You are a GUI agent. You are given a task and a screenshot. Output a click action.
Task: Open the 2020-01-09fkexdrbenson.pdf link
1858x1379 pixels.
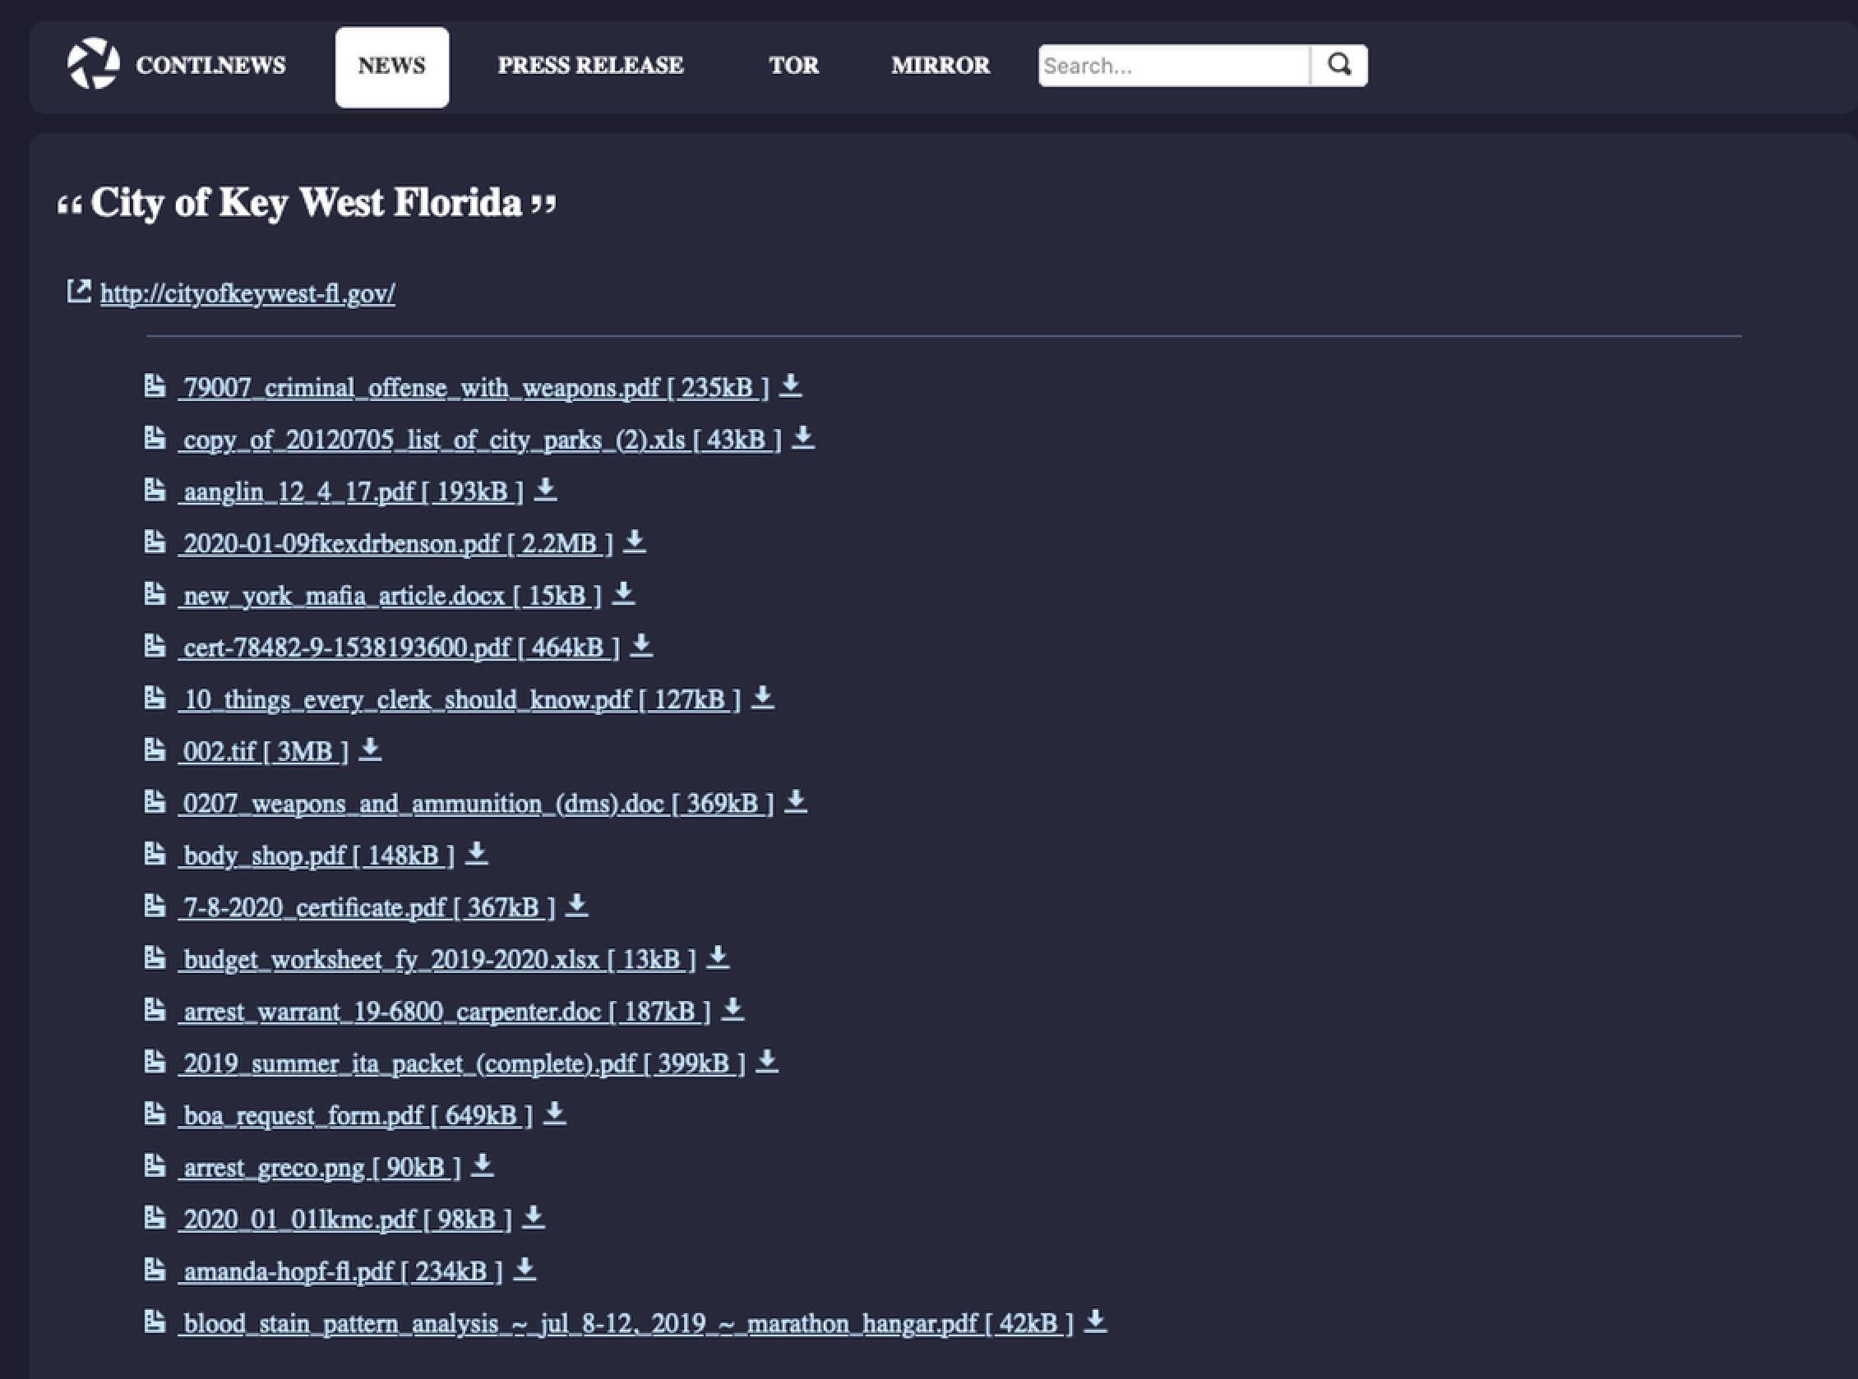[x=395, y=543]
